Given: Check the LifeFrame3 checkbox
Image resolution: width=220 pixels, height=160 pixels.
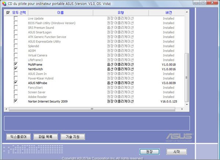Looking at the screenshot, I should click(x=16, y=60).
